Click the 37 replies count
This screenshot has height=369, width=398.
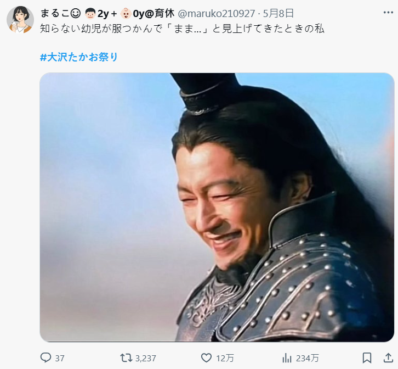(60, 359)
